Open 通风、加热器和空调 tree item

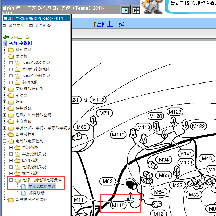click(33, 115)
